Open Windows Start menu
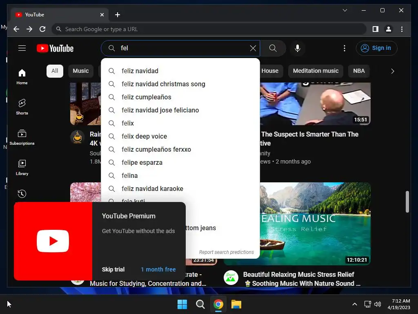Viewport: 418px width, 314px height. pos(182,304)
